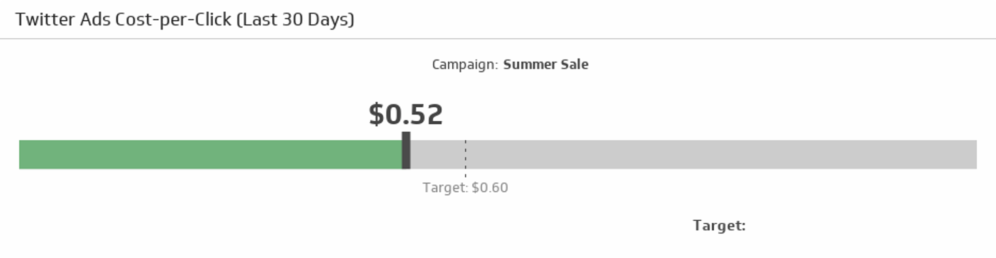Click the $0.52 cost-per-click value
This screenshot has width=996, height=258.
[x=406, y=114]
